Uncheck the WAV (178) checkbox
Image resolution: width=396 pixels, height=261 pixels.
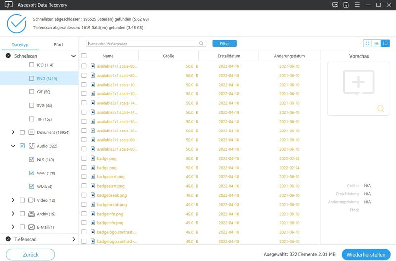[x=32, y=174]
